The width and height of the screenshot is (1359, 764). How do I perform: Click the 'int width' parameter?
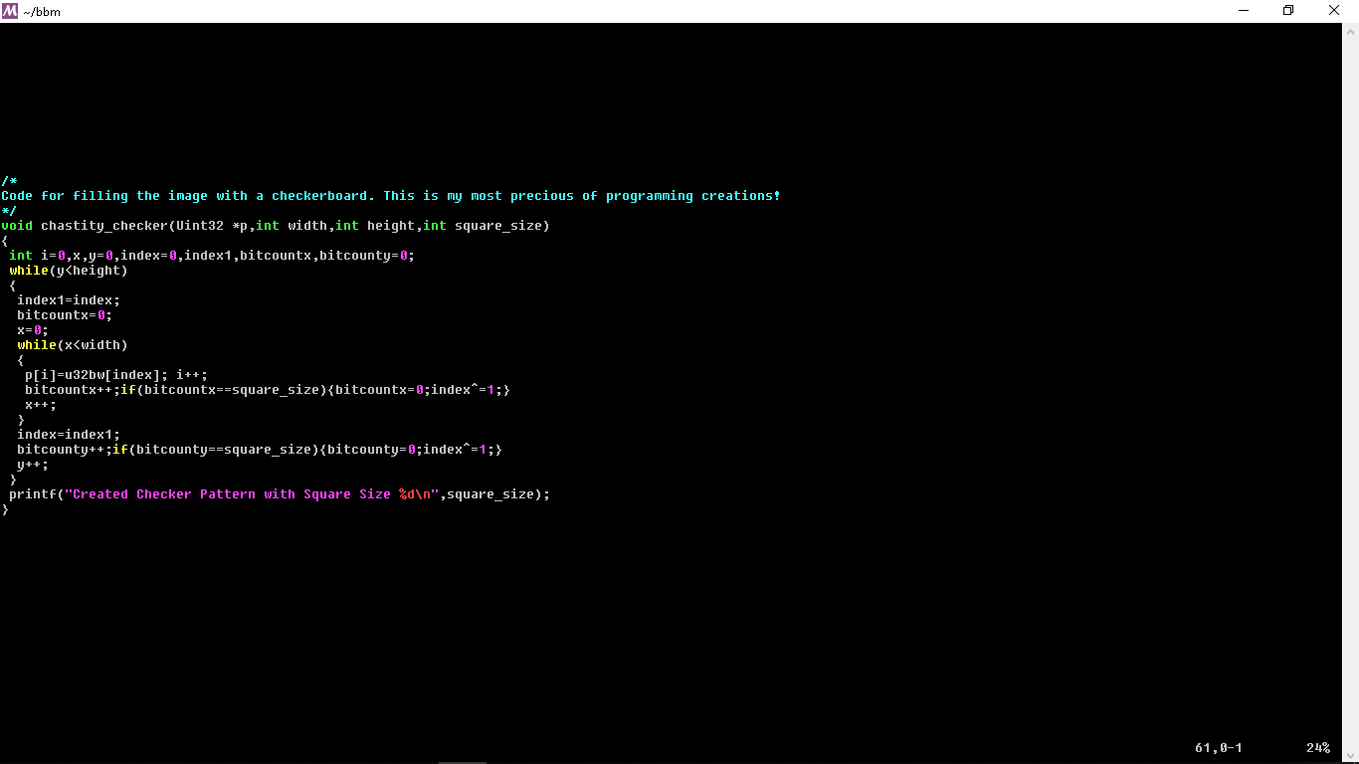coord(291,226)
